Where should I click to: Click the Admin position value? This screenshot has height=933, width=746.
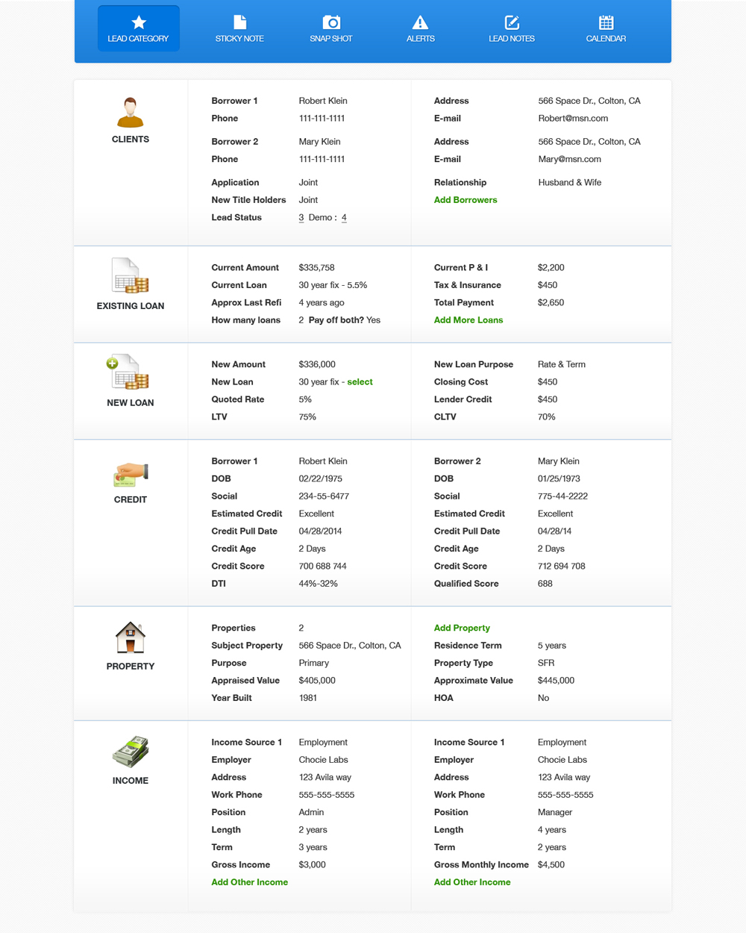coord(311,813)
